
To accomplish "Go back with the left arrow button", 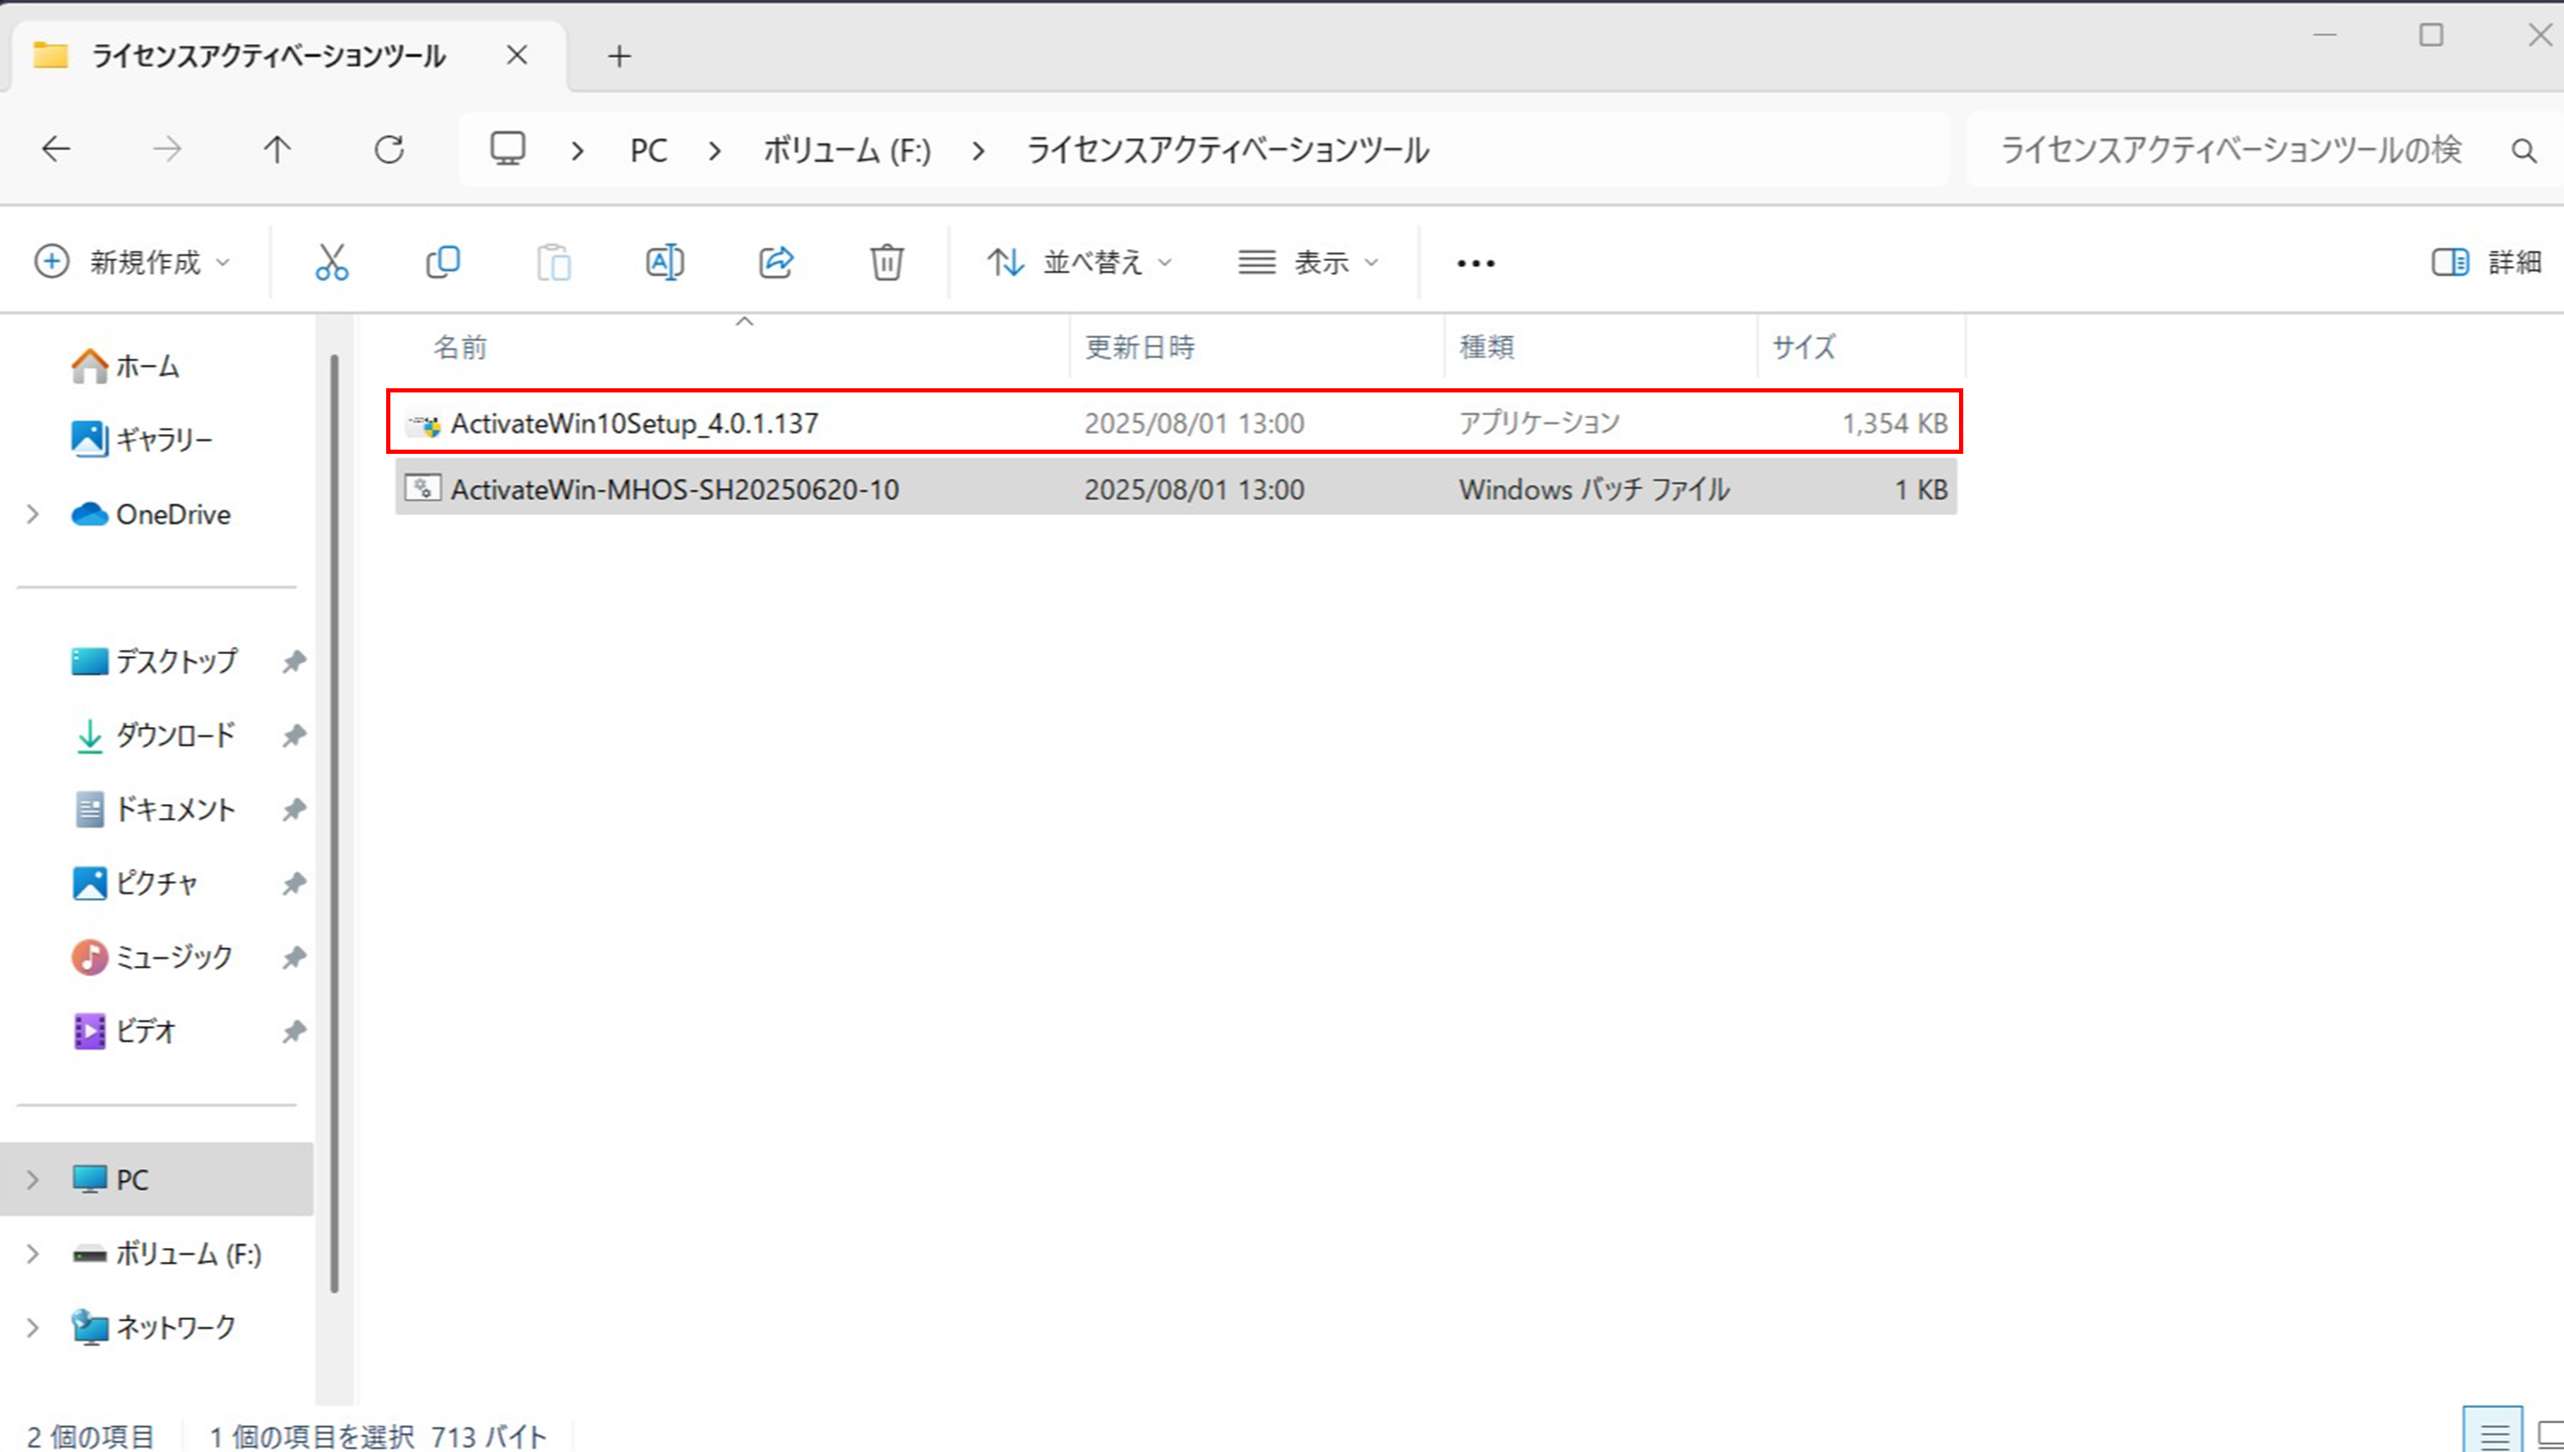I will (56, 150).
